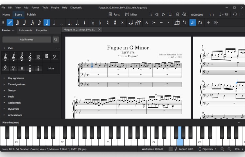Pick the treble 8va bassa clef
Image resolution: width=245 pixels, height=157 pixels.
[x=30, y=57]
